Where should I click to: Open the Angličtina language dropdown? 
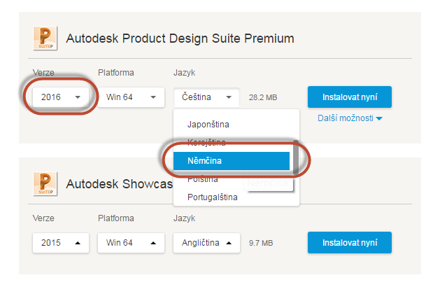click(206, 243)
